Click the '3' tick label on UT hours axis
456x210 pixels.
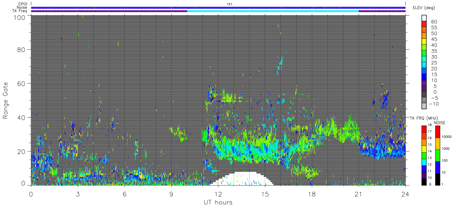pos(78,194)
